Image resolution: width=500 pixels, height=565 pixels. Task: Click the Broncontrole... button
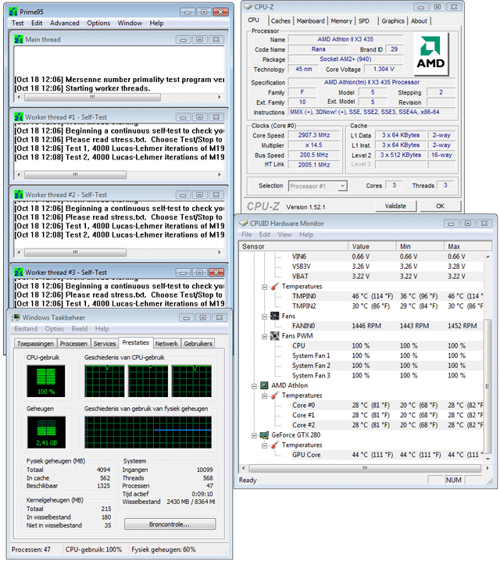(170, 524)
